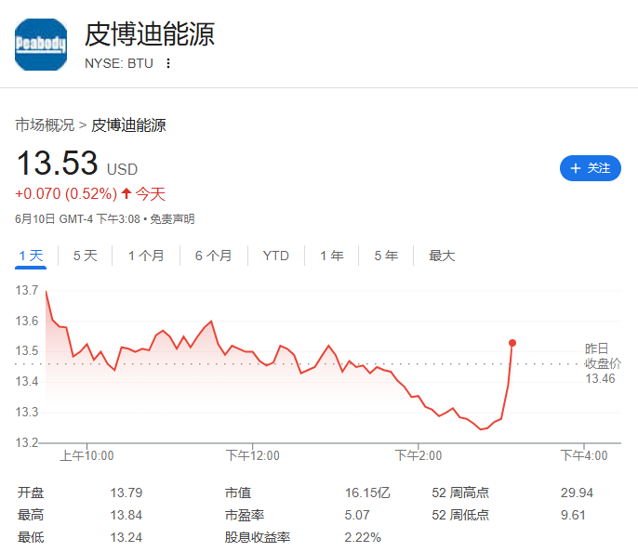This screenshot has width=638, height=552.
Task: Click the 股息收益率 value 2.22%
Action: 363,537
